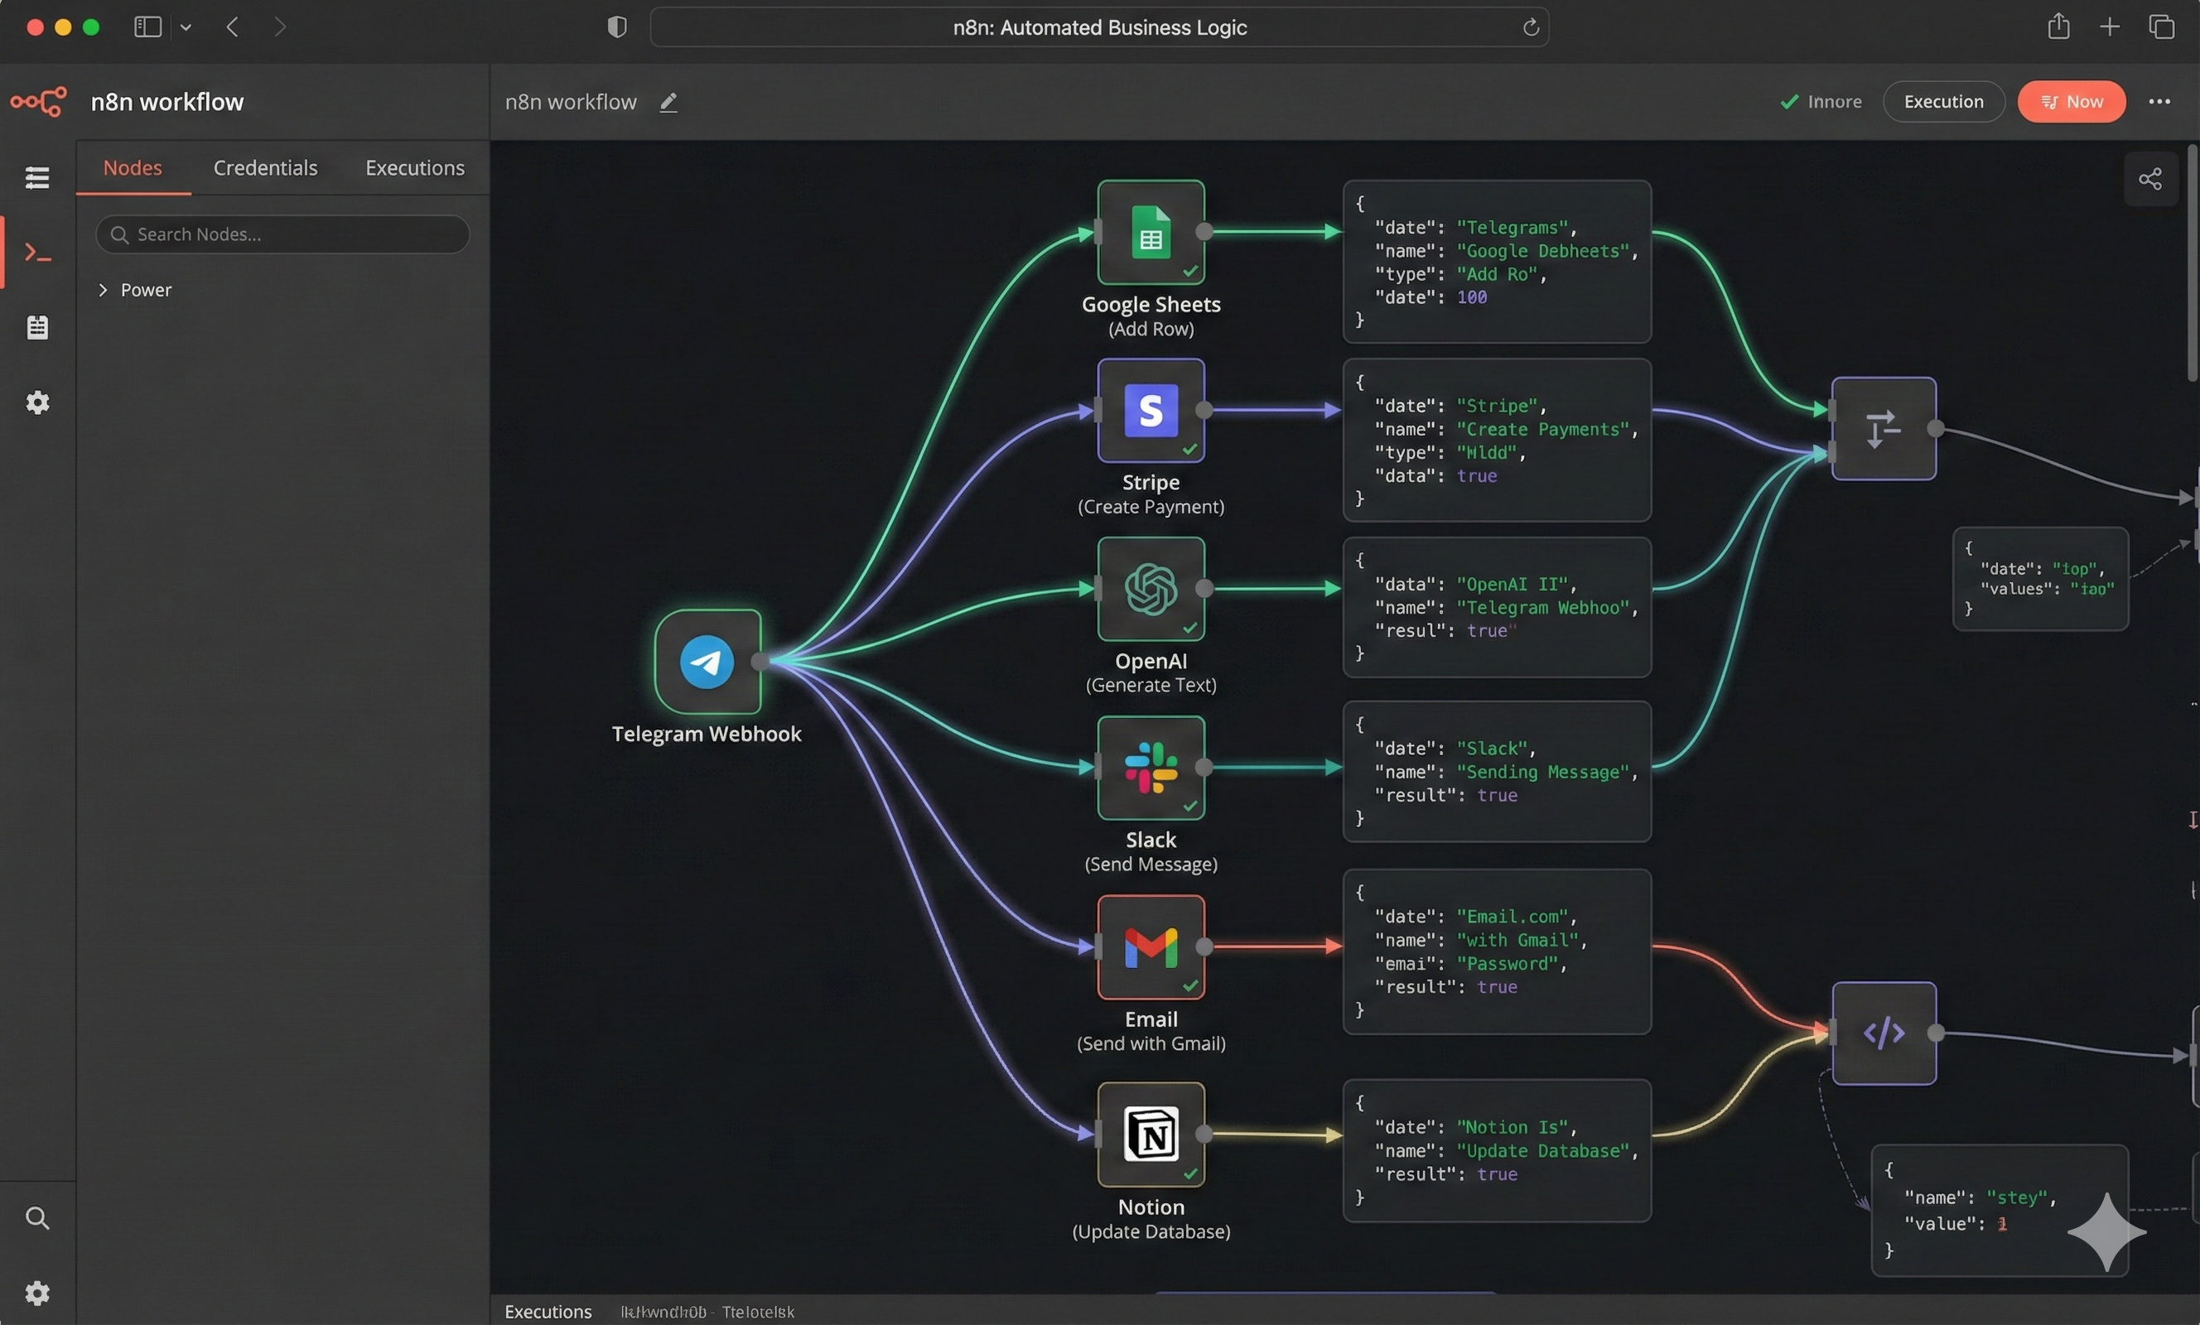Click the success checkmark on the Email node

(x=1189, y=986)
